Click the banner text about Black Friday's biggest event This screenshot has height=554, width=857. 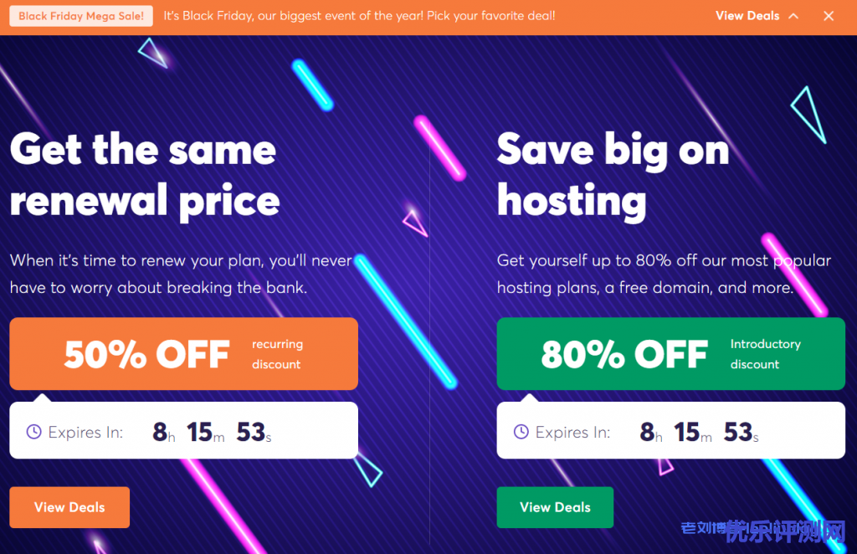coord(359,16)
